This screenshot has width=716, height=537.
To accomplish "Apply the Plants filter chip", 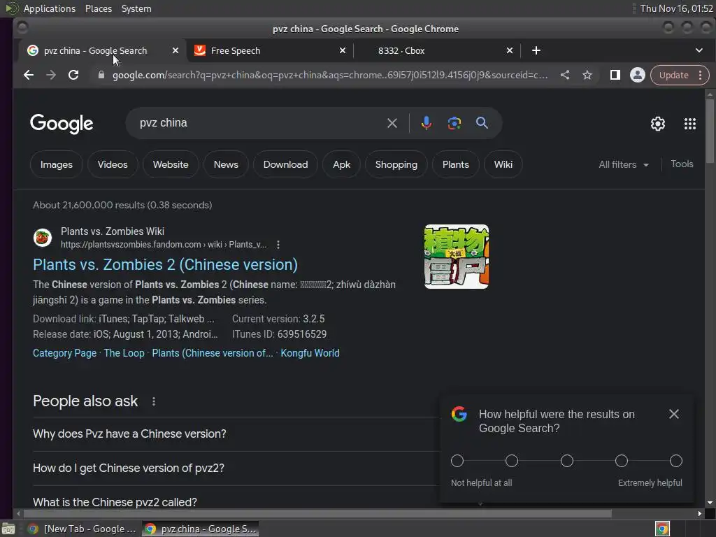I will [x=456, y=164].
